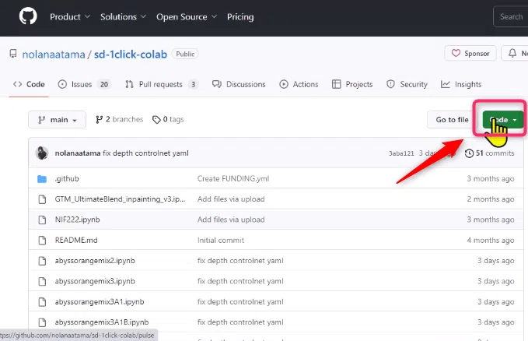
Task: Open commit hash 3aba121
Action: [x=401, y=153]
